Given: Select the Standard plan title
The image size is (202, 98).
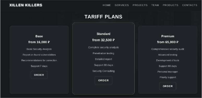Looking at the screenshot, I should coord(103,34).
